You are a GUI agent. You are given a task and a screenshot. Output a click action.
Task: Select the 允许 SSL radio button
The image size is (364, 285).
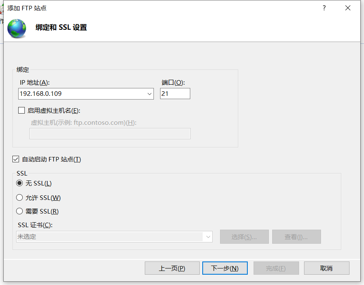tap(19, 197)
